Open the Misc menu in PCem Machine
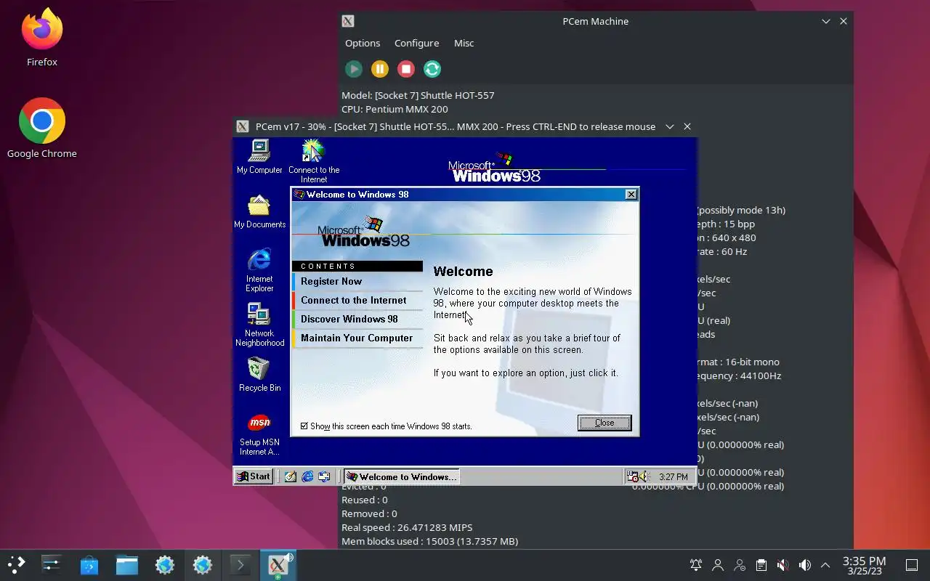Image resolution: width=930 pixels, height=581 pixels. click(464, 43)
